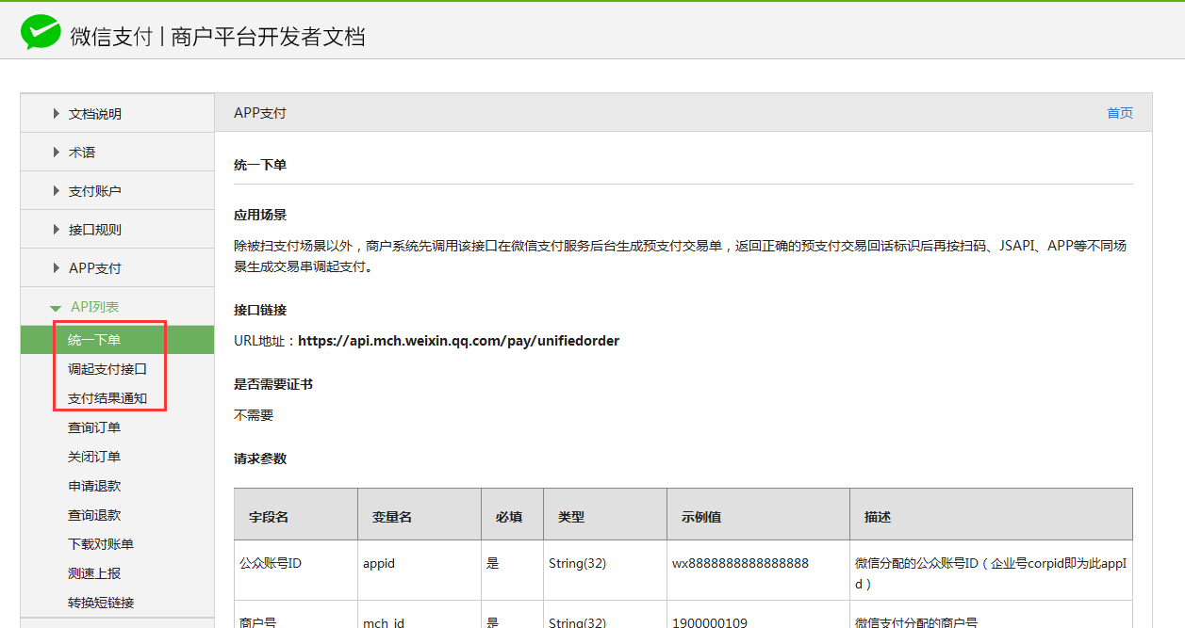Click the wx8888888888888888 example value
Image resolution: width=1185 pixels, height=628 pixels.
[x=740, y=563]
